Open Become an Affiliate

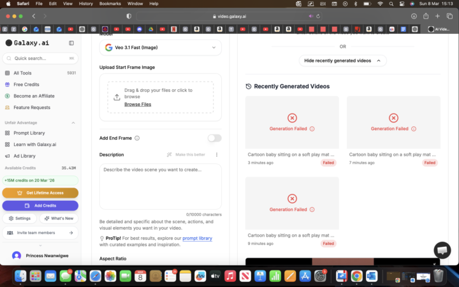click(x=40, y=96)
